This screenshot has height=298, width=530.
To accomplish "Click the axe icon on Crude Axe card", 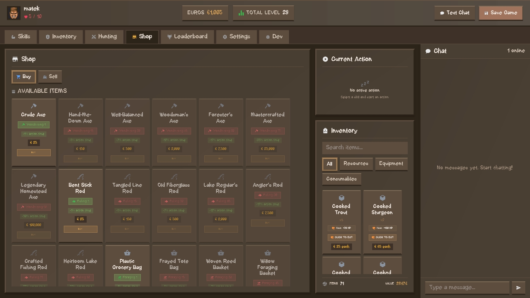I will [34, 106].
